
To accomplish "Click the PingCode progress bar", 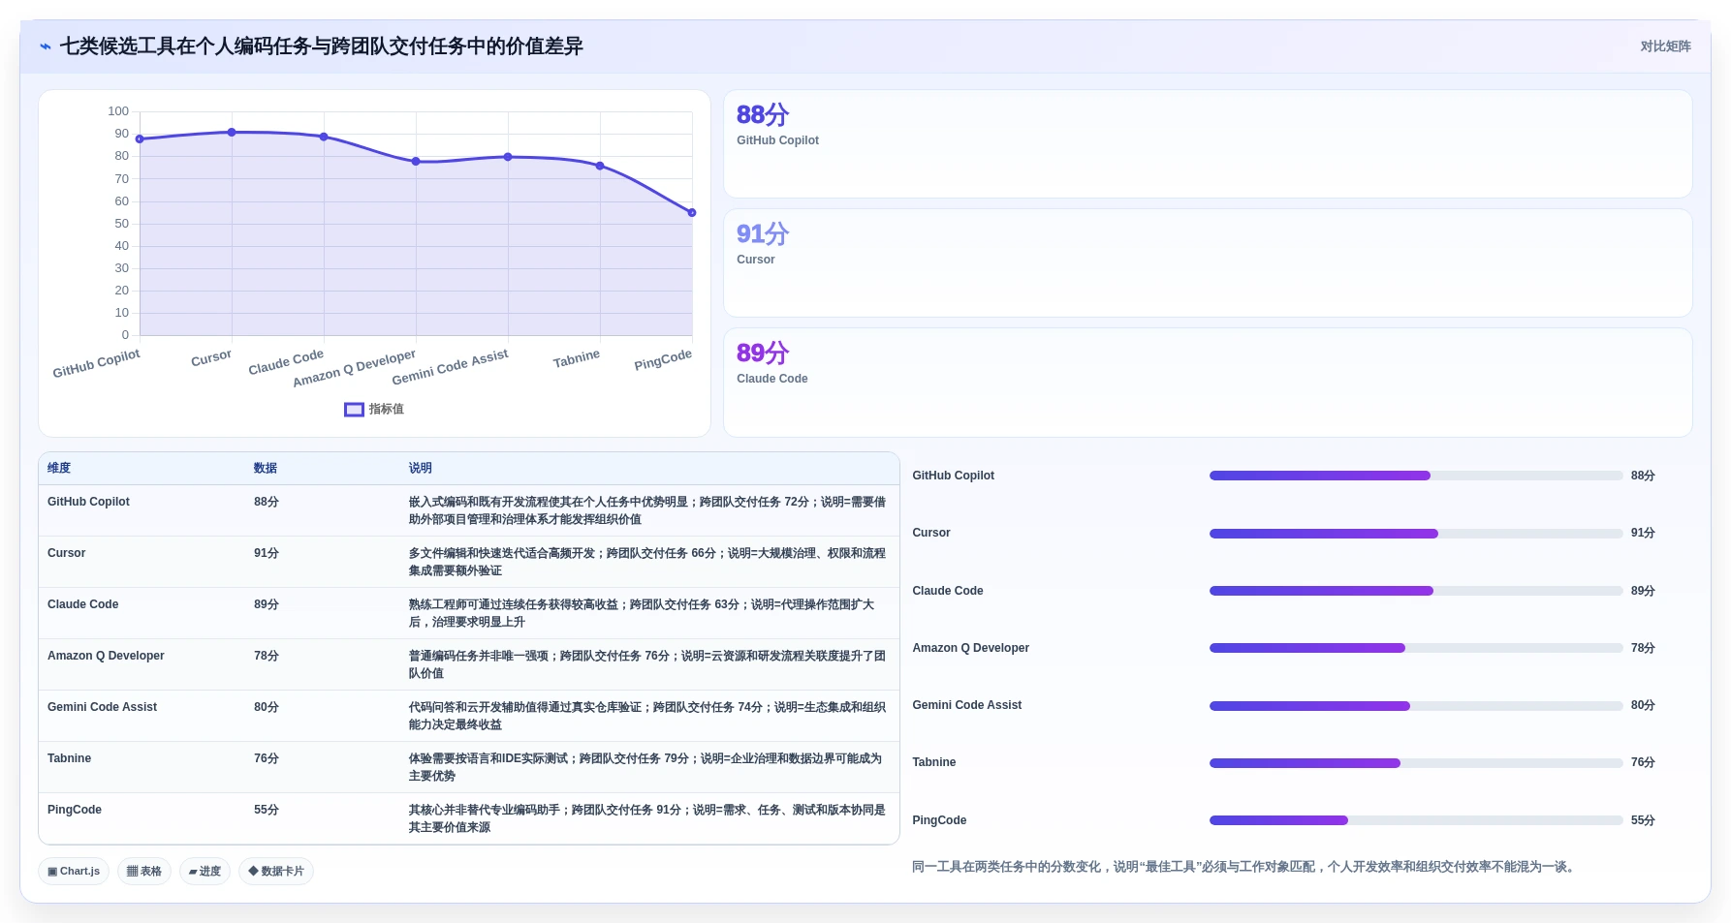I will point(1416,820).
